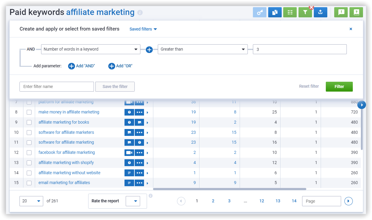
Task: Click the horizontal table scrollbar
Action: pyautogui.click(x=229, y=189)
